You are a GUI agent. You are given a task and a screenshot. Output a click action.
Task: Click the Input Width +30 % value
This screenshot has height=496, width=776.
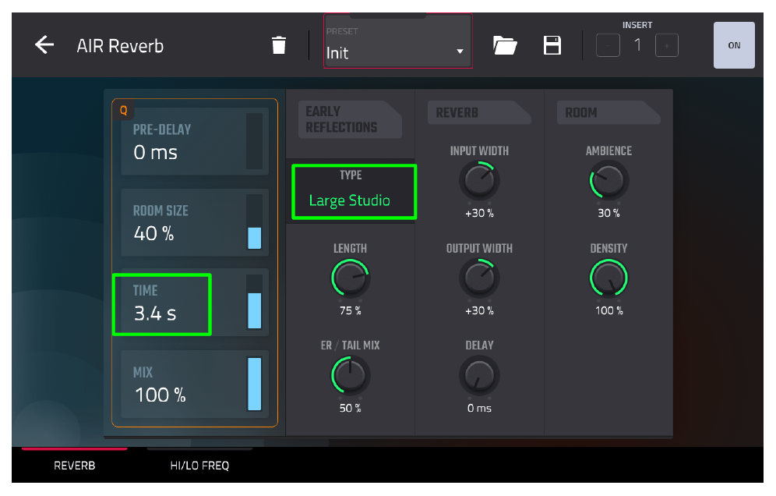tap(479, 213)
